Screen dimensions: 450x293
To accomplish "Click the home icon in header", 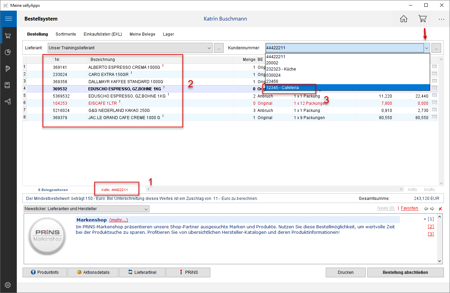I will click(404, 19).
